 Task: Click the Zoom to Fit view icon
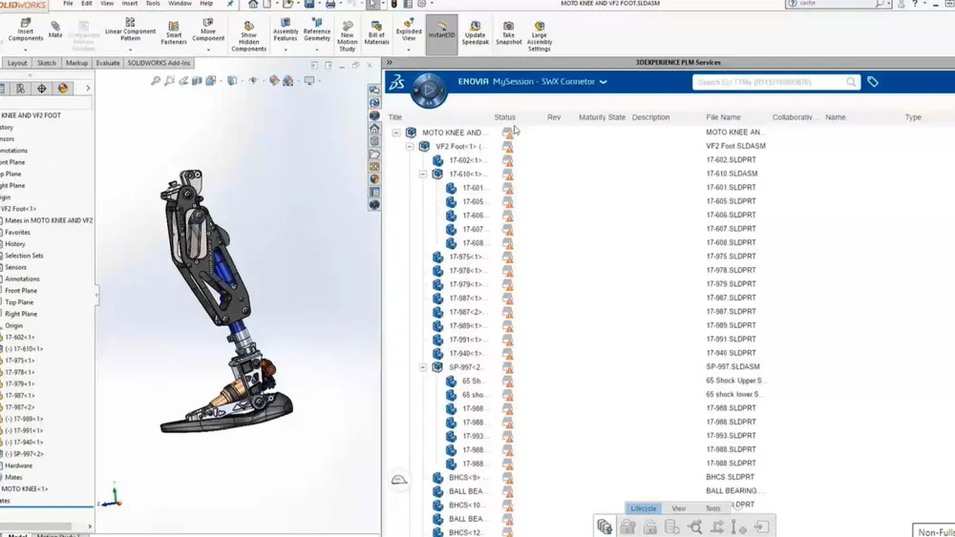point(156,80)
